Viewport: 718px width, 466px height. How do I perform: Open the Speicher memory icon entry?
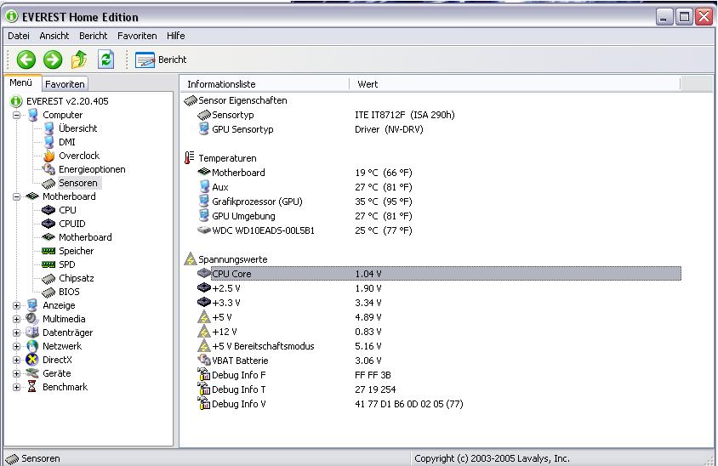(48, 251)
